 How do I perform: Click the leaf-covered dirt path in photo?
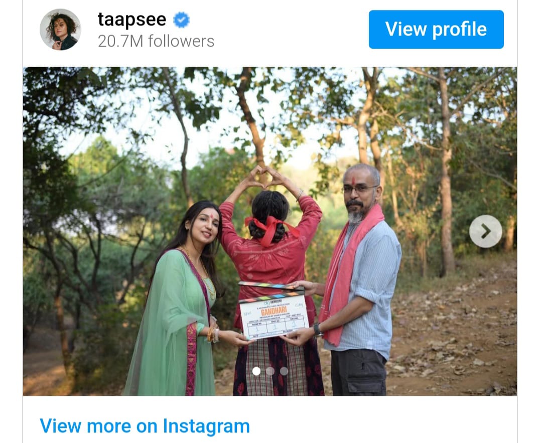(449, 332)
